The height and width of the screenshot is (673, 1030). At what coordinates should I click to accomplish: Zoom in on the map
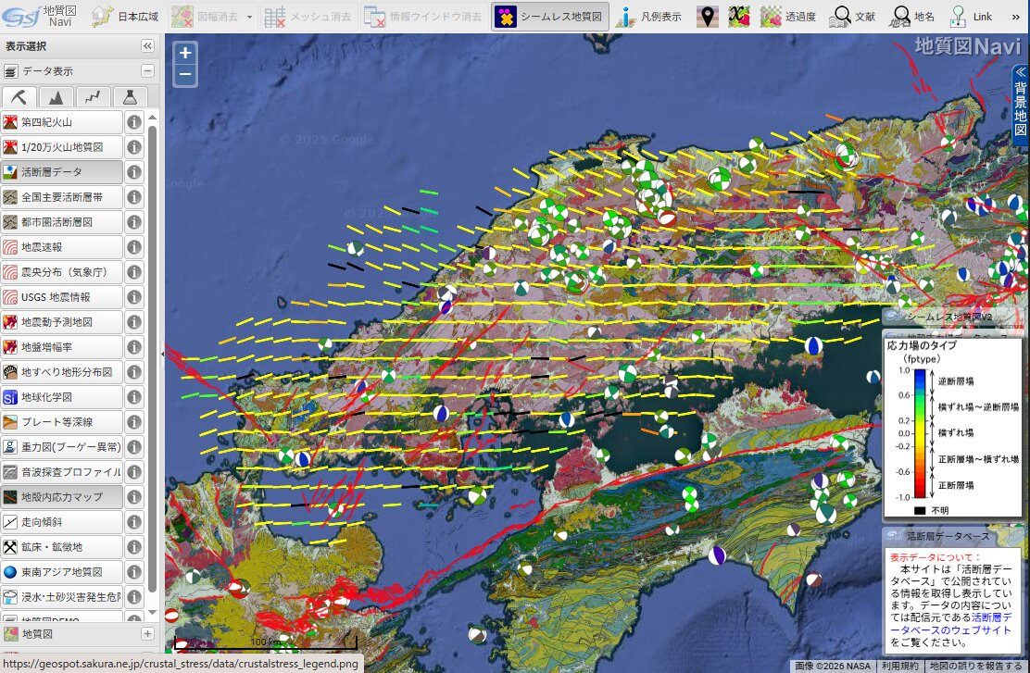185,54
